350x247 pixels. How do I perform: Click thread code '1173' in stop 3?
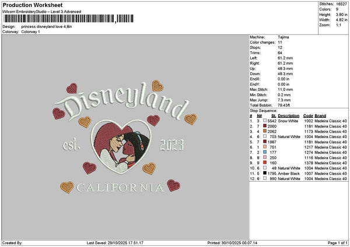309,131
